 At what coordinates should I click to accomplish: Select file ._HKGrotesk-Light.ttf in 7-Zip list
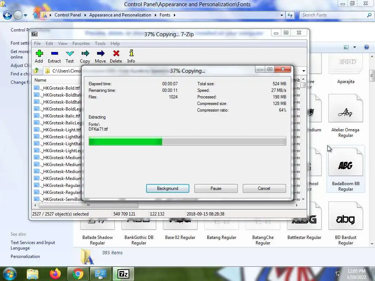tap(57, 130)
